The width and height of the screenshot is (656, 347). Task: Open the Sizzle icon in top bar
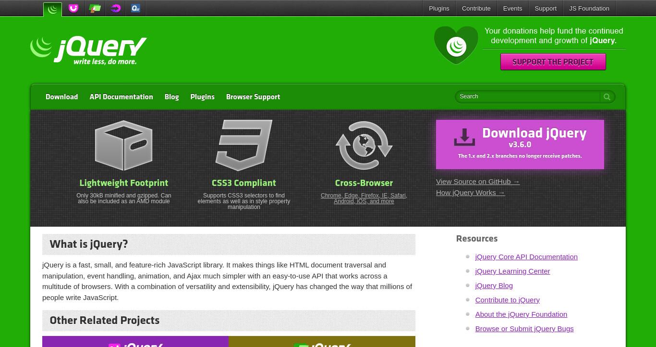(115, 8)
